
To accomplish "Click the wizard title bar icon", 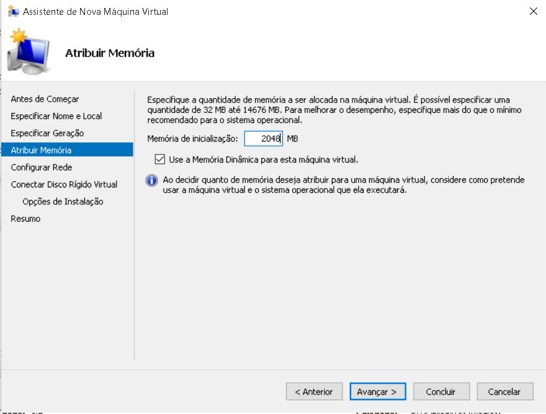I will pos(13,11).
